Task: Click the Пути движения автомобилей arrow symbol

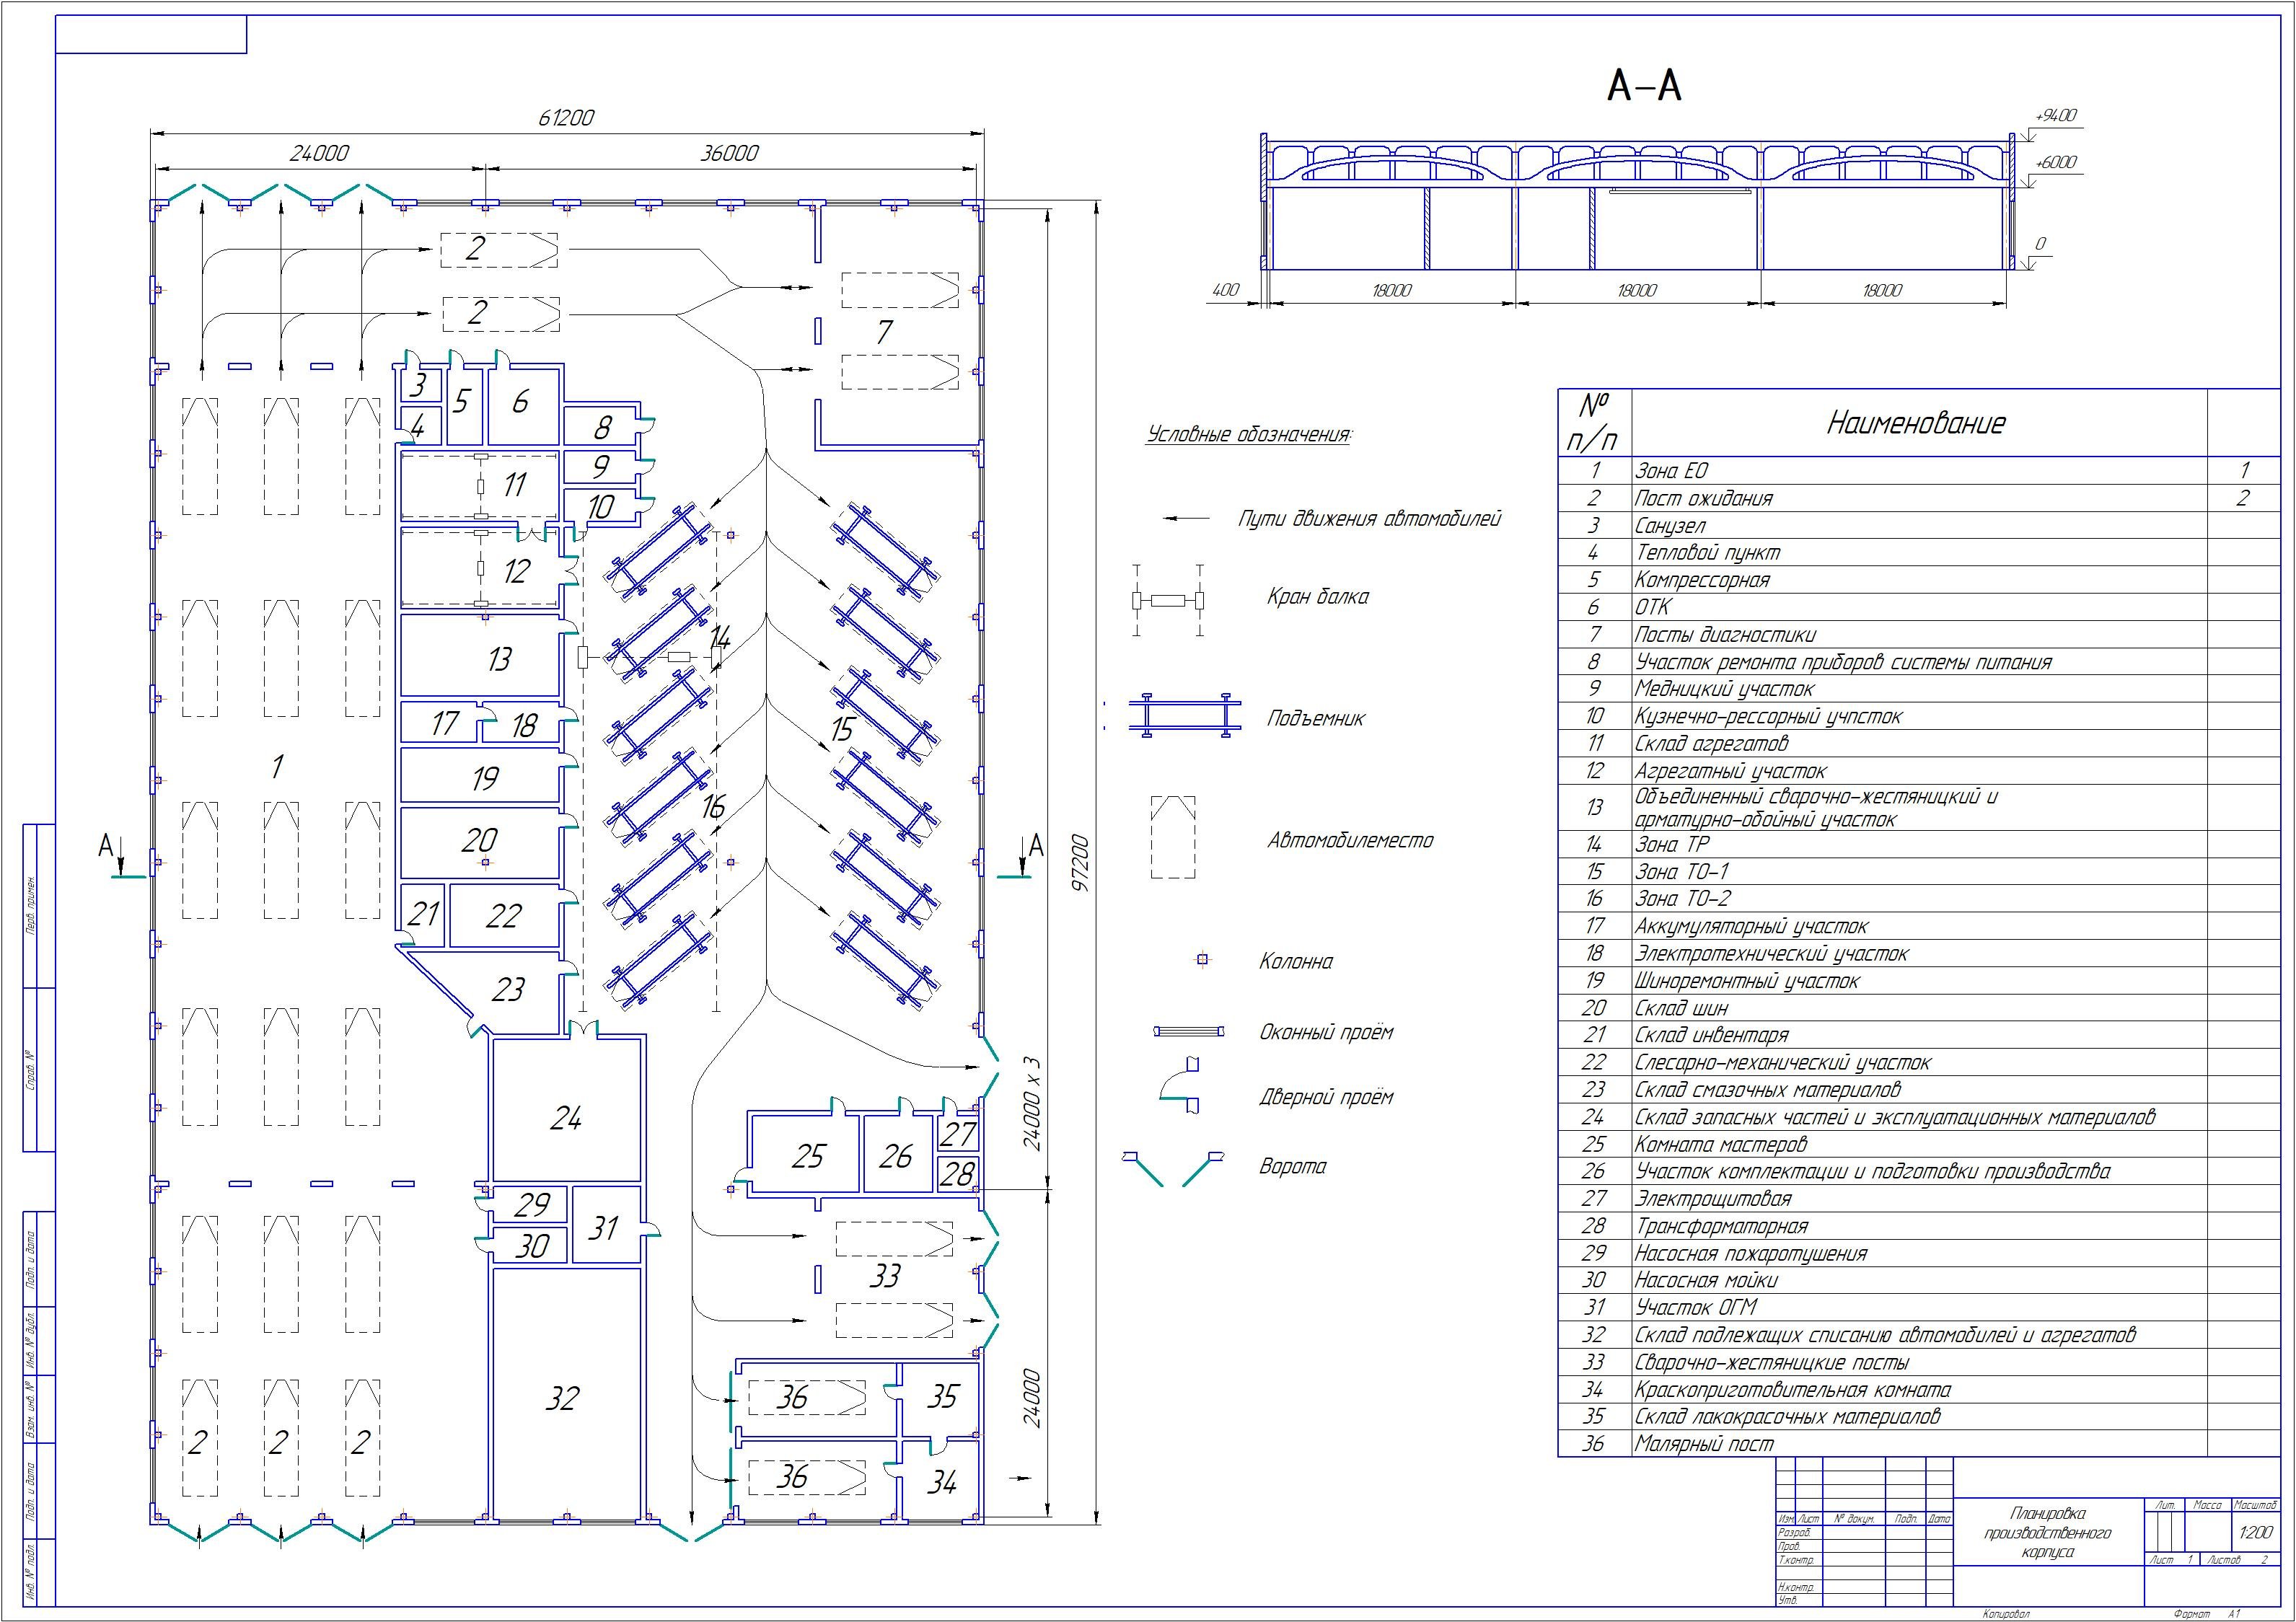Action: point(1186,519)
